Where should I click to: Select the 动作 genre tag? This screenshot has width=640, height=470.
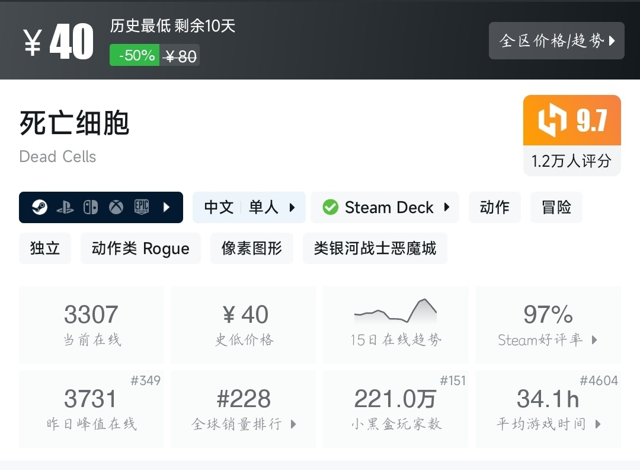pos(494,207)
